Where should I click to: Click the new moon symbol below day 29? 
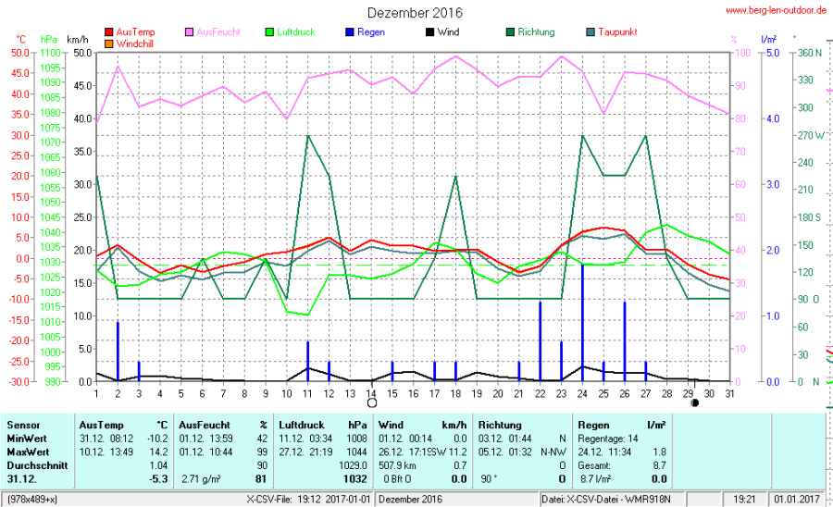694,403
